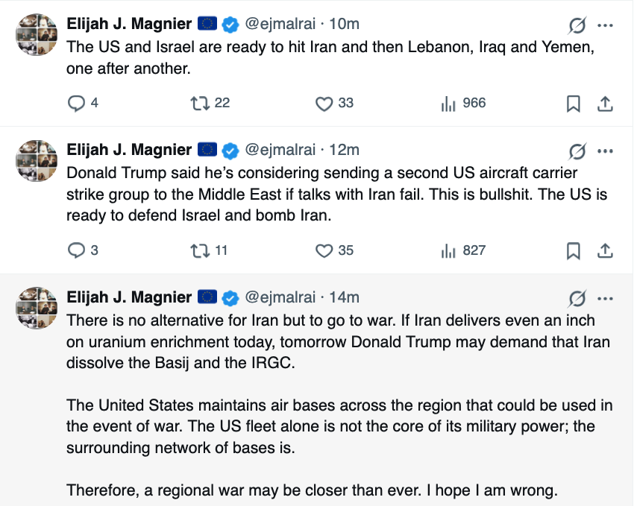Image resolution: width=634 pixels, height=506 pixels.
Task: View analytics showing 827 views
Action: (448, 250)
